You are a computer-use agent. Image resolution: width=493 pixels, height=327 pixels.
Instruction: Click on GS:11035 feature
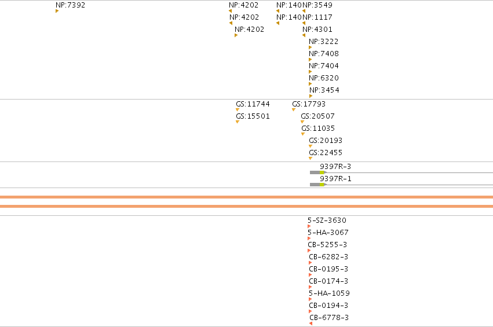coord(318,128)
